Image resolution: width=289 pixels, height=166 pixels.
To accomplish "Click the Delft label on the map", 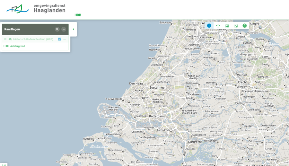I will pos(145,98).
